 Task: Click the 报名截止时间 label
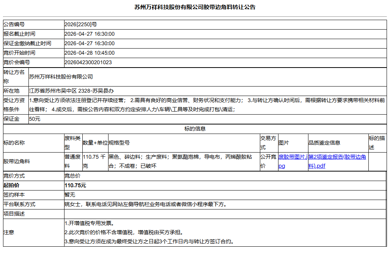(x=19, y=34)
